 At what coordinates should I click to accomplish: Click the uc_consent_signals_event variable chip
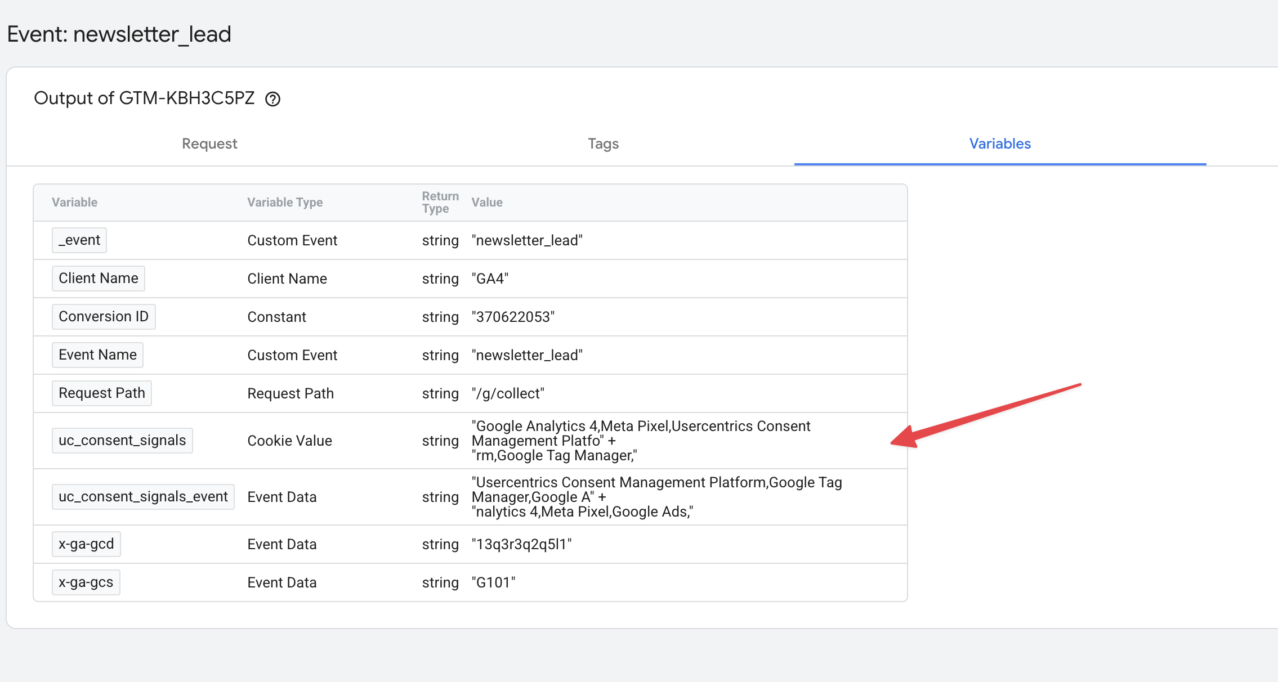[143, 497]
